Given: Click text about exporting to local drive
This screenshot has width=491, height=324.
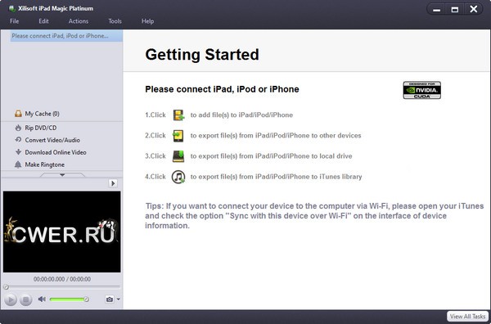Looking at the screenshot, I should [271, 156].
